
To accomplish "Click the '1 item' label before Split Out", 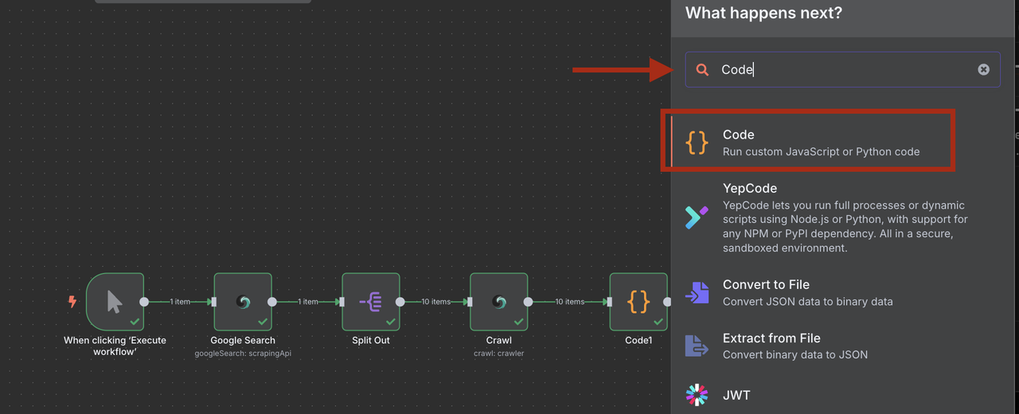I will coord(308,302).
